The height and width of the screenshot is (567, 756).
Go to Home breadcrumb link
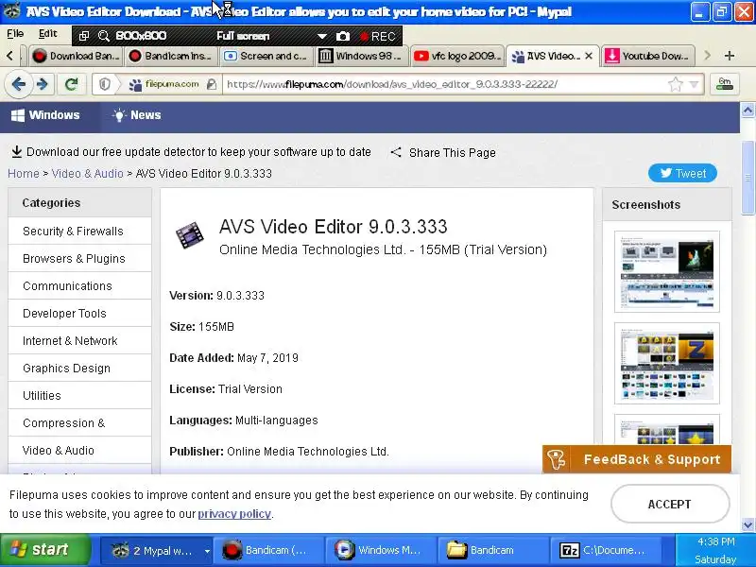click(24, 174)
